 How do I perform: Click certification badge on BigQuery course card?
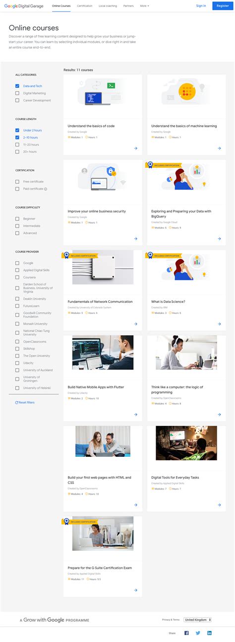tap(163, 165)
